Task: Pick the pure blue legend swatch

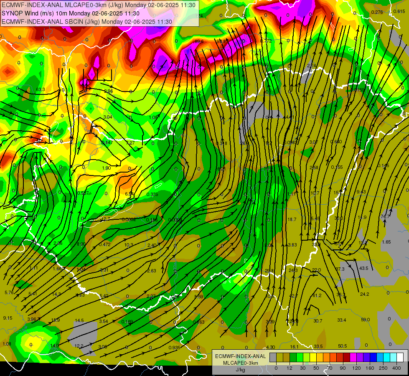Action: coord(373,358)
